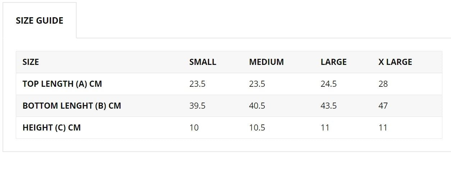This screenshot has width=451, height=180.
Task: Select the HEIGHT (C) CM row label
Action: pos(51,128)
